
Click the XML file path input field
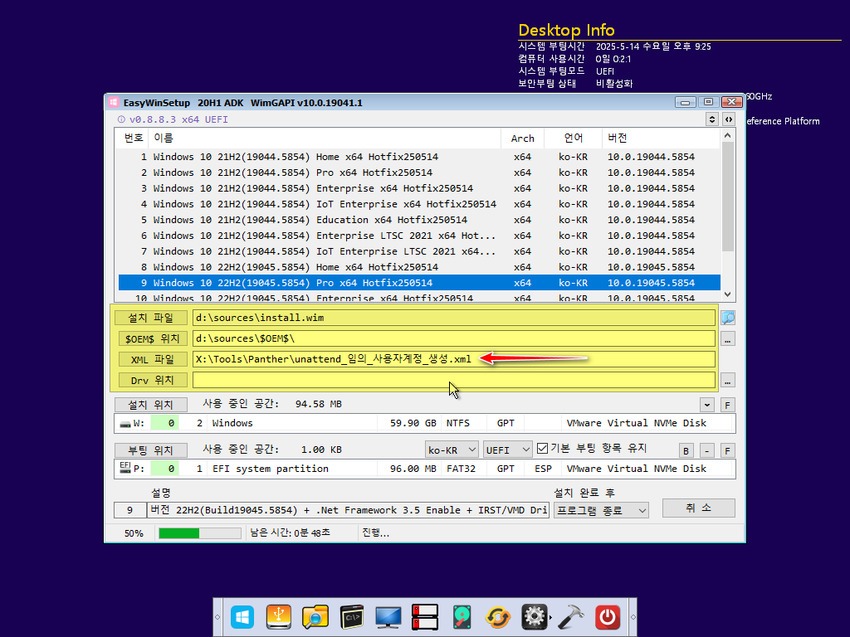(x=454, y=360)
